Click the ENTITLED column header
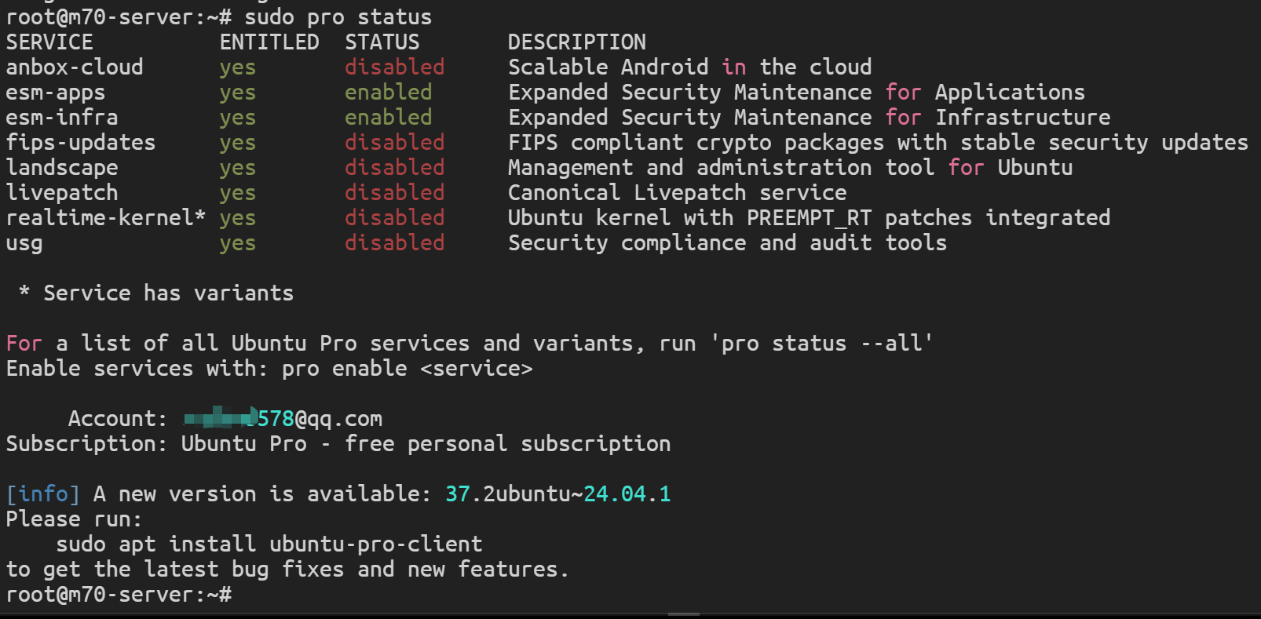This screenshot has width=1261, height=619. [x=269, y=42]
